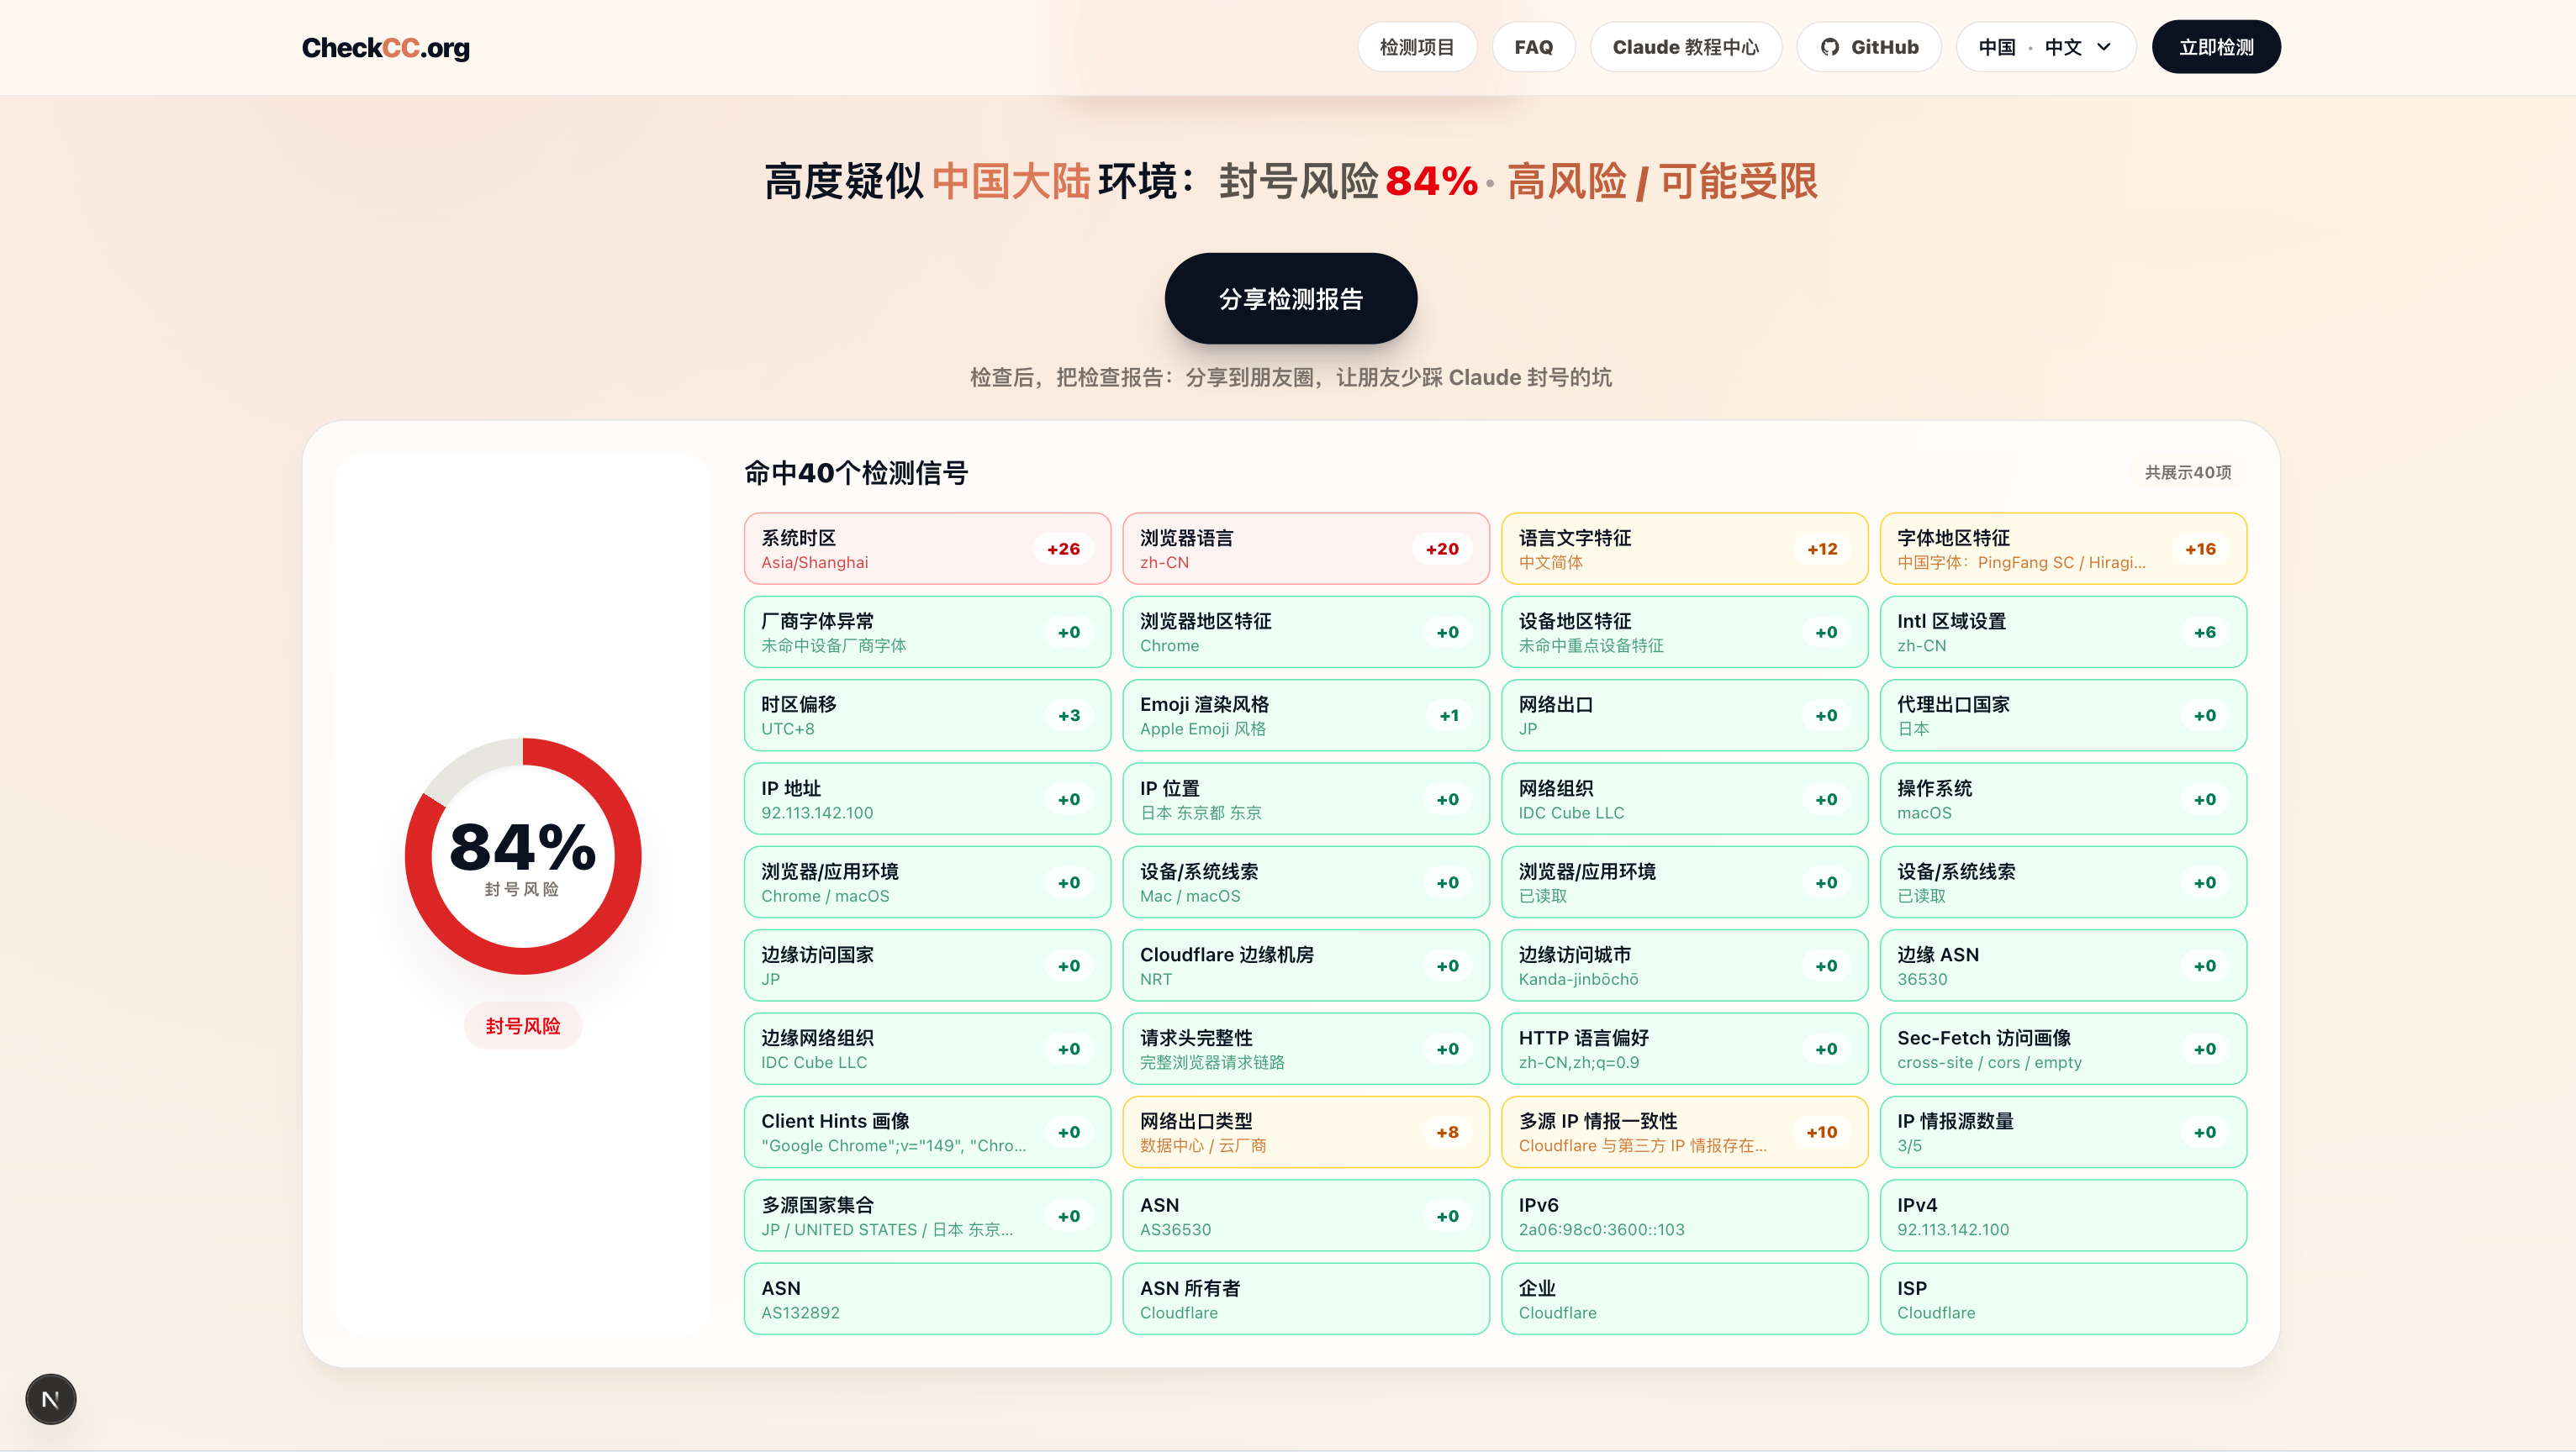Click the 请求头完整性 card

1305,1049
